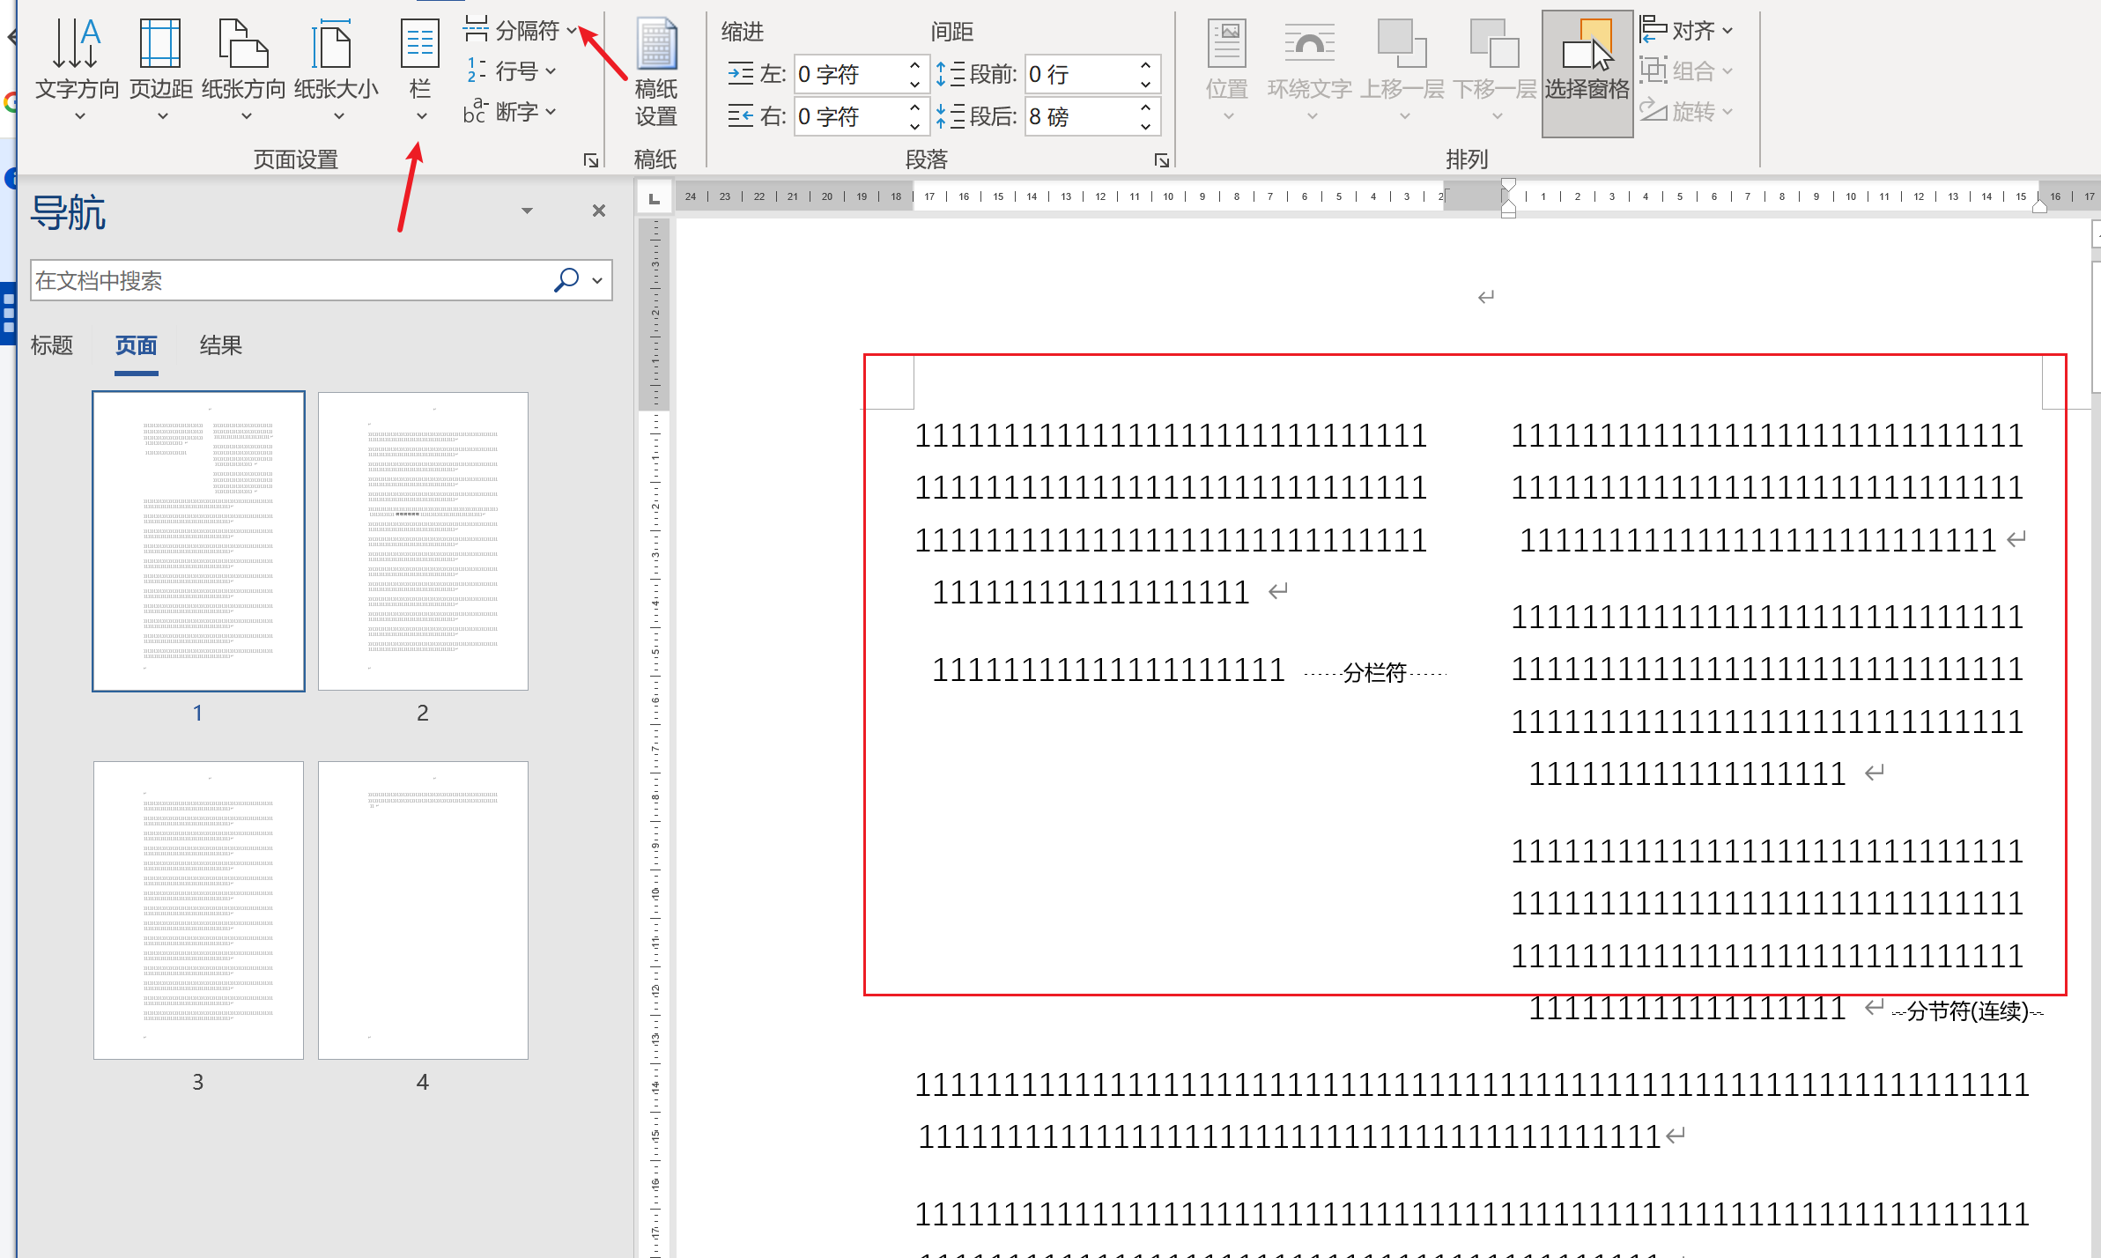Click the search magnifier icon
2101x1258 pixels.
click(566, 280)
